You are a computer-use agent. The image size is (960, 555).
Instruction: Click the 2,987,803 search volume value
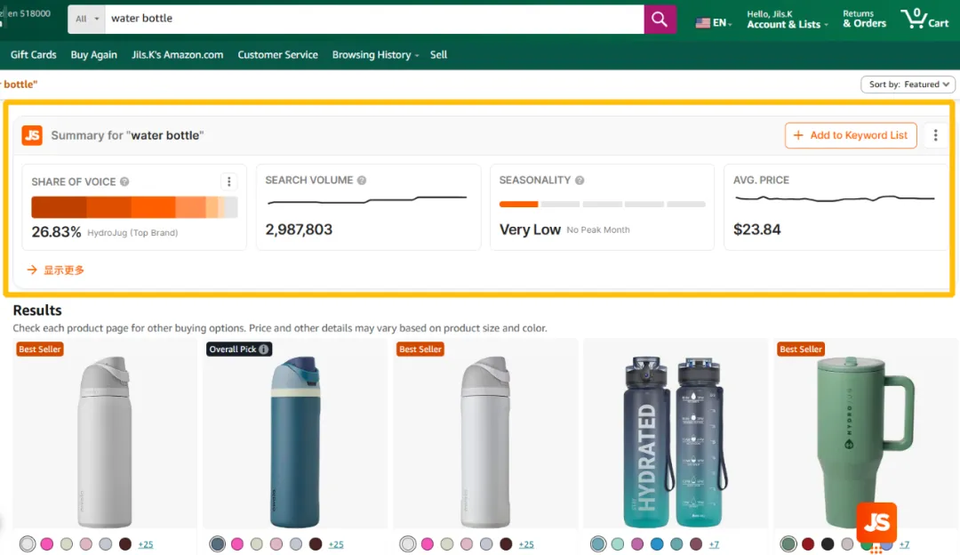[299, 229]
